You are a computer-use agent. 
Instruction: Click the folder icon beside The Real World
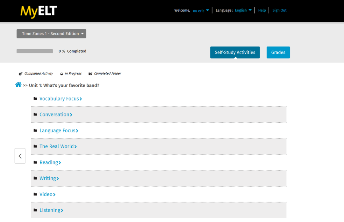[x=35, y=146]
